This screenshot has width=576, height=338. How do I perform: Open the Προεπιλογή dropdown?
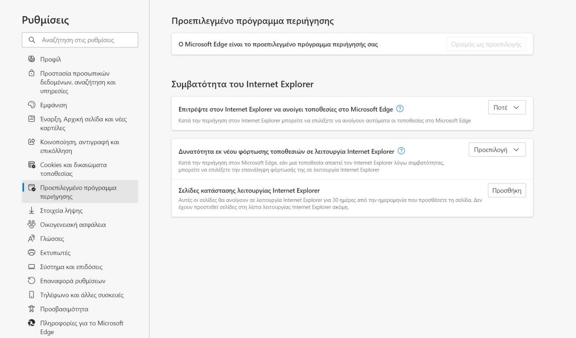(497, 150)
